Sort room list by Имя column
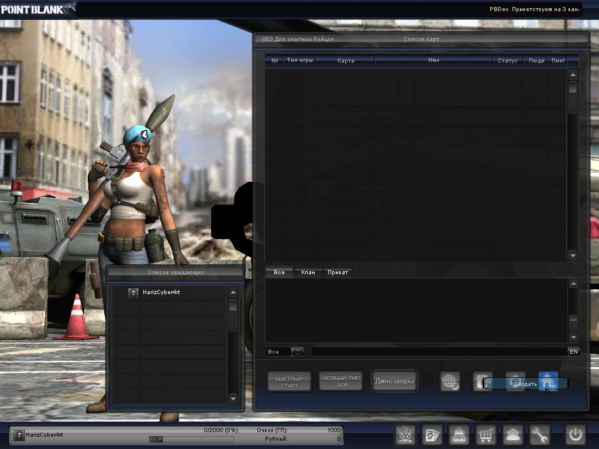599x449 pixels. click(x=433, y=60)
